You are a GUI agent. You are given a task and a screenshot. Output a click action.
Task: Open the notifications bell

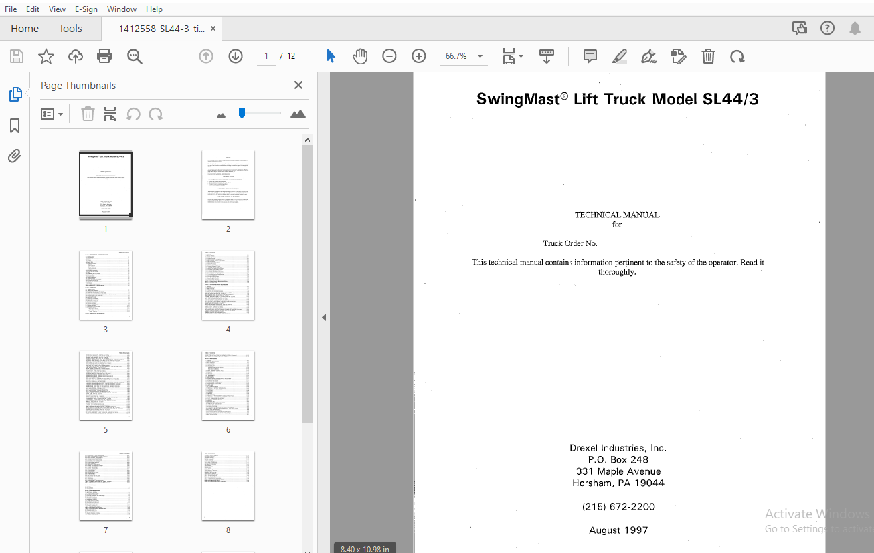(855, 28)
